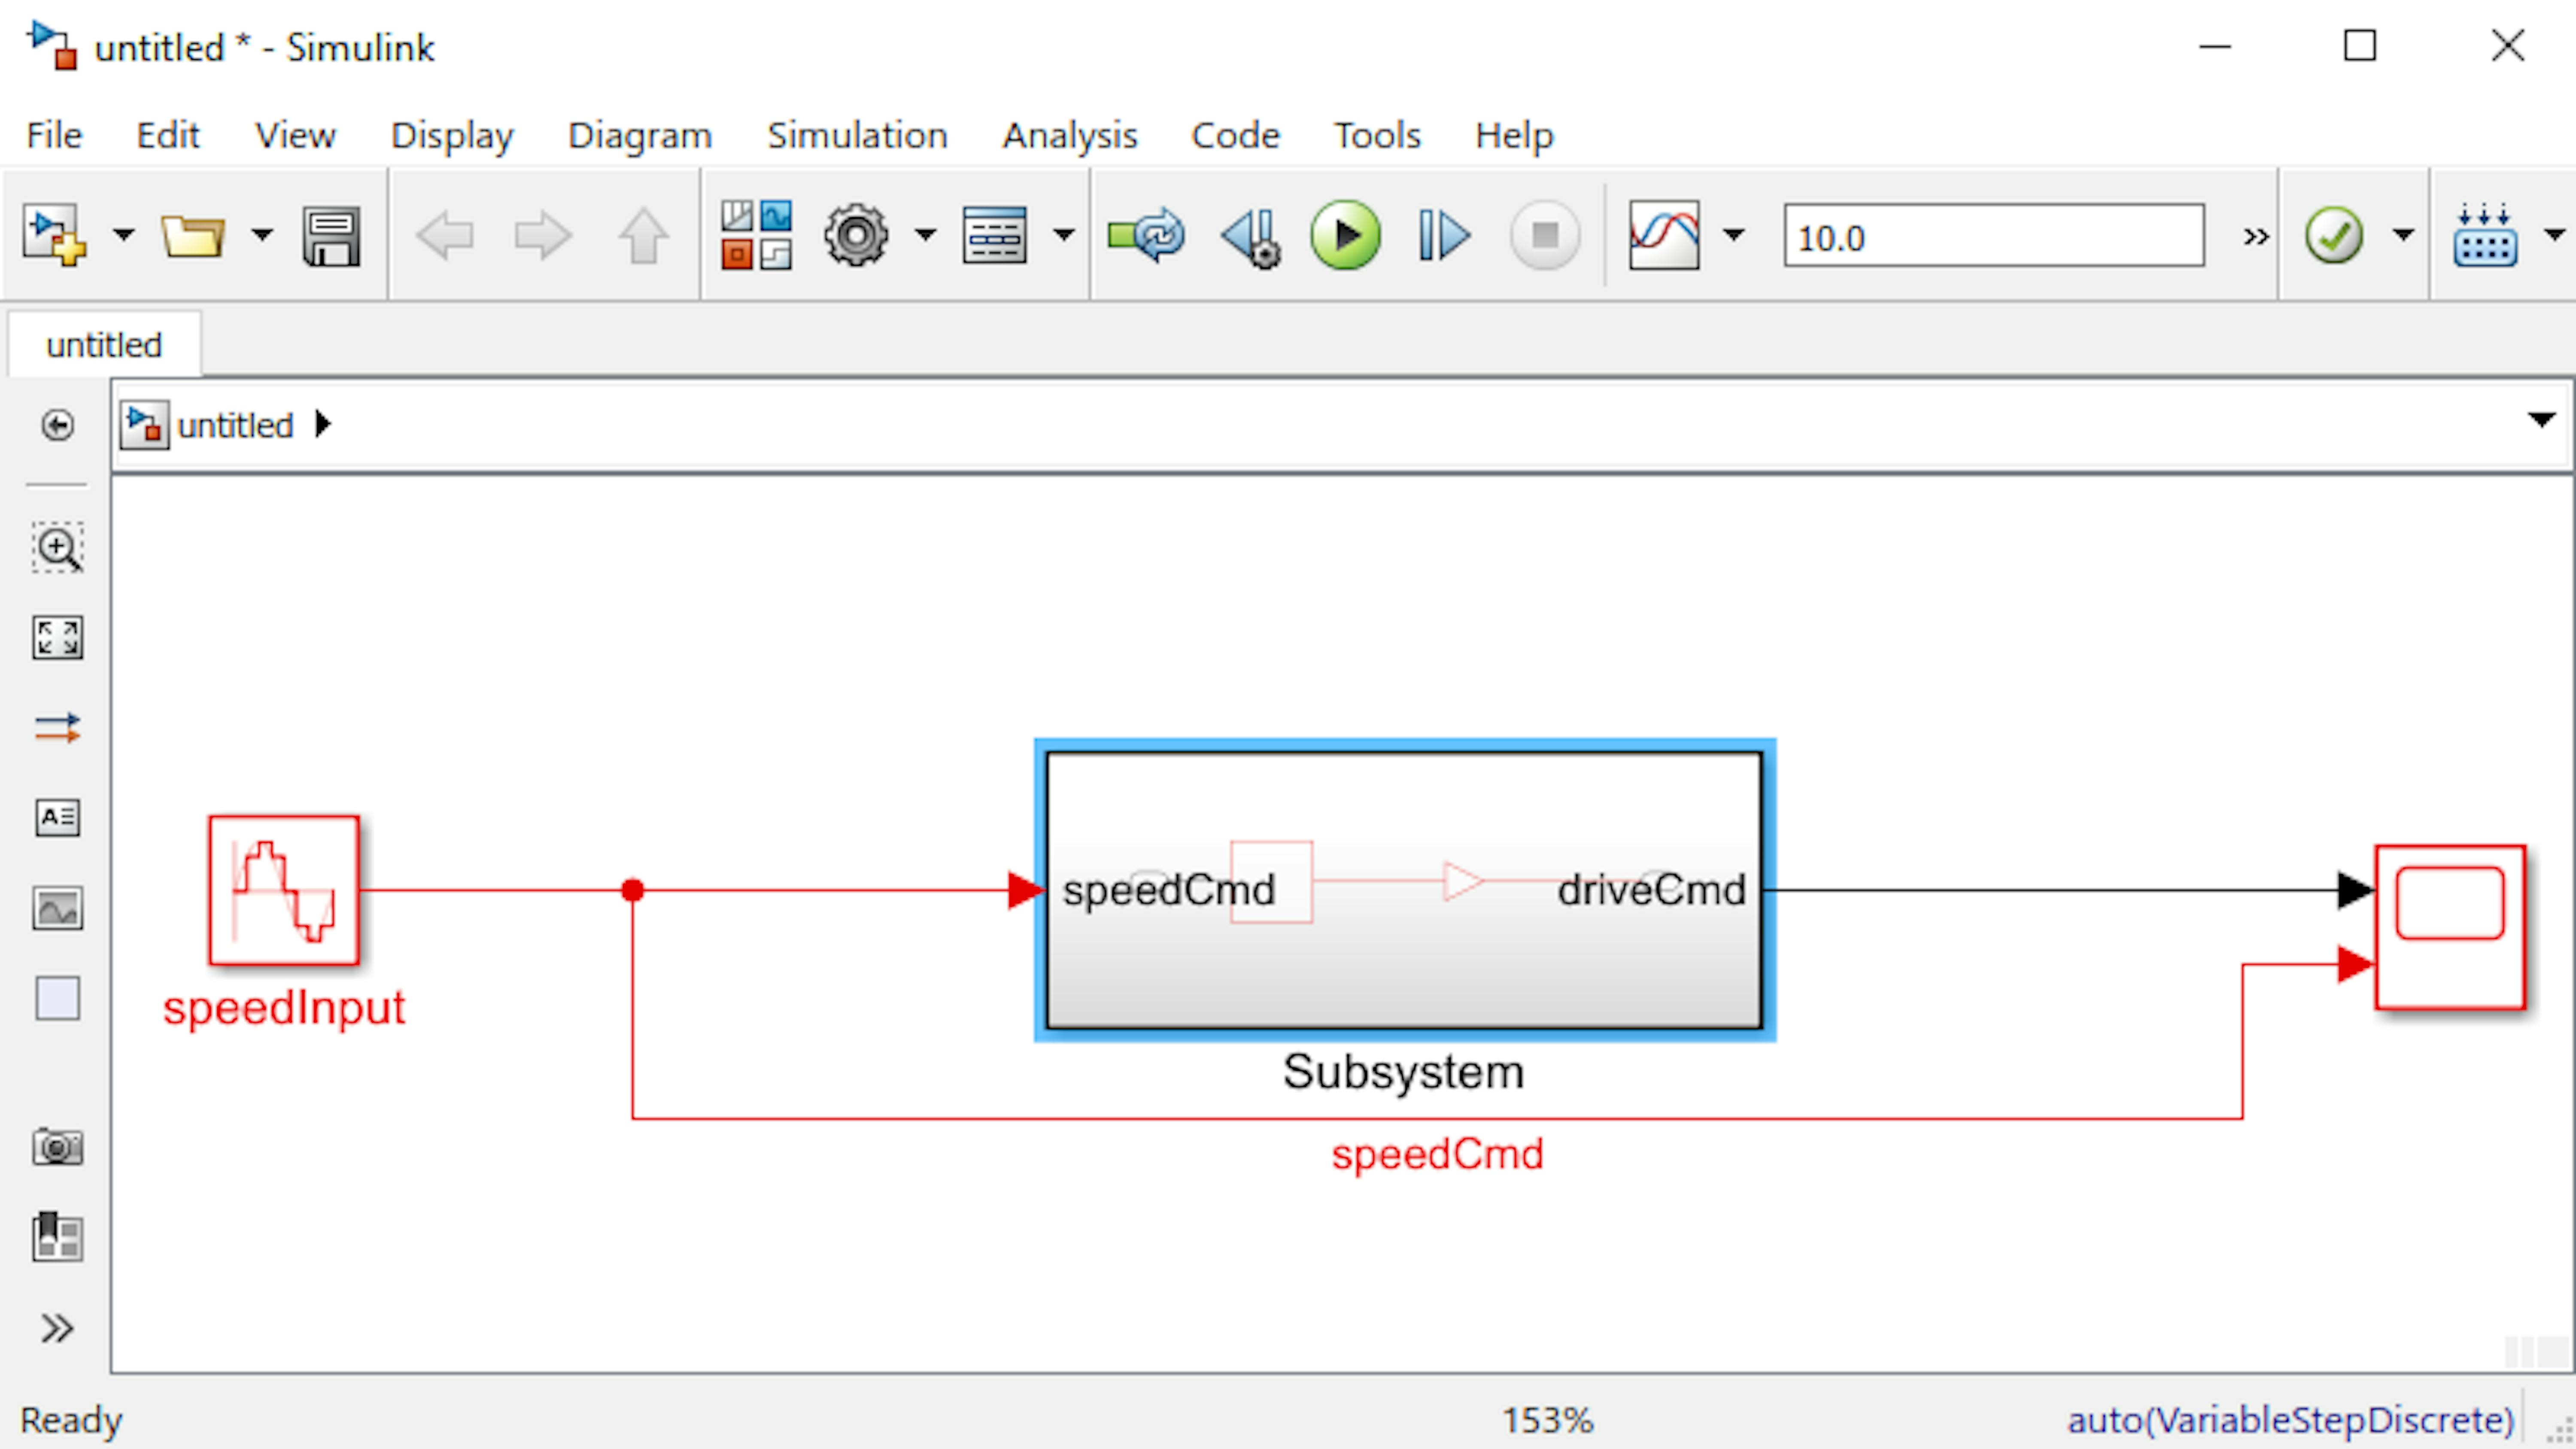Expand the configuration gear dropdown
This screenshot has width=2576, height=1449.
point(926,236)
